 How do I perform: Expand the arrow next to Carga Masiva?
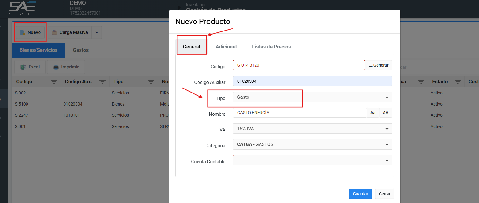[x=97, y=32]
